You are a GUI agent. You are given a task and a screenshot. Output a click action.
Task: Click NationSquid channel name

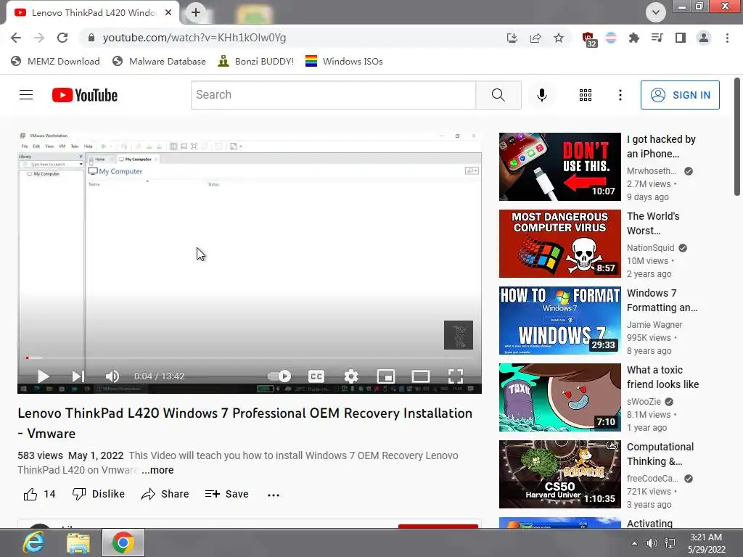click(650, 248)
